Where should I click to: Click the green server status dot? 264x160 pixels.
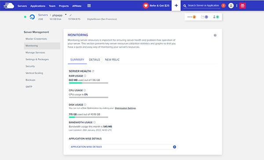click(x=25, y=17)
